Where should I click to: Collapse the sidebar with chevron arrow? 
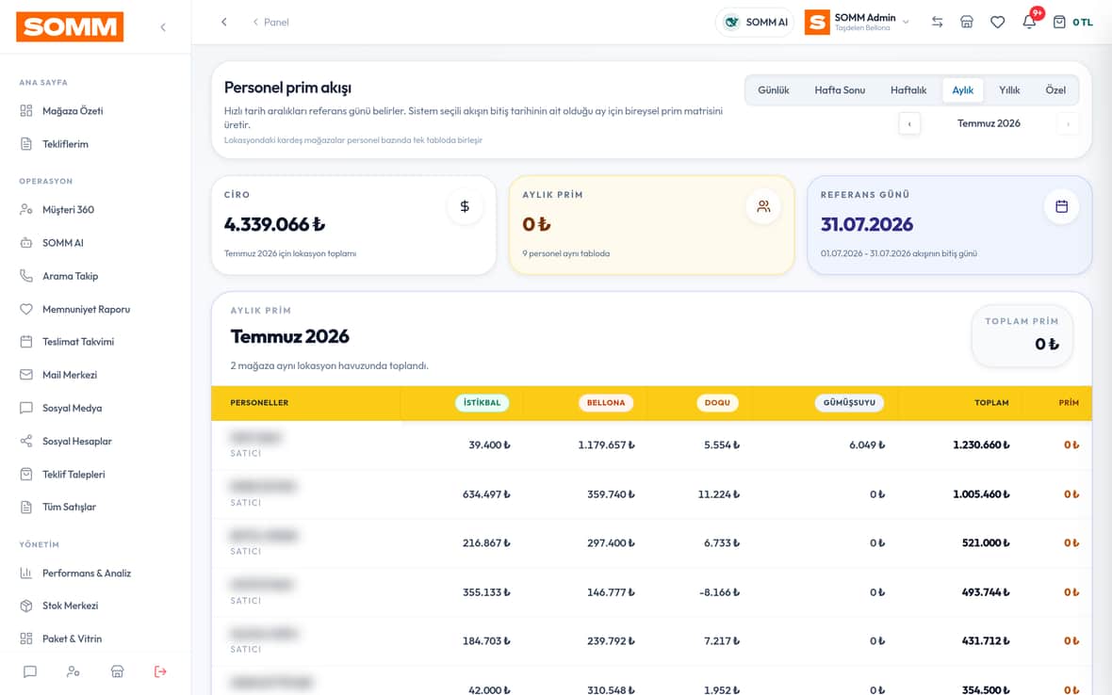tap(163, 27)
